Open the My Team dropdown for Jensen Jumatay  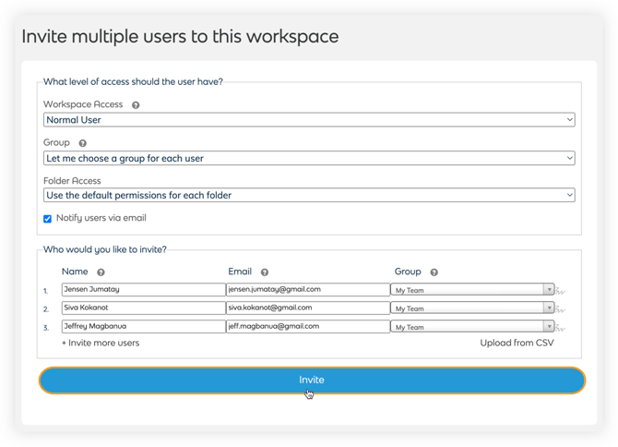(x=472, y=290)
